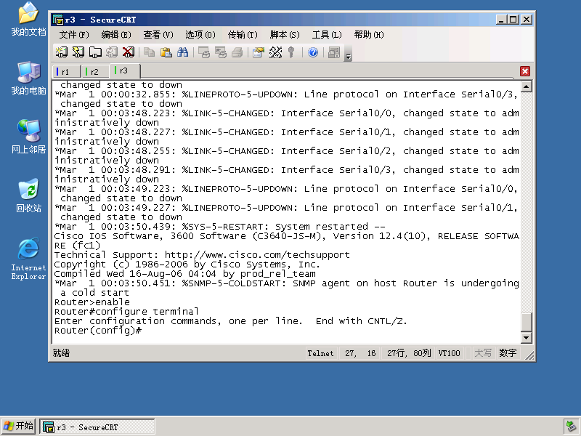
Task: Switch to the r1 session tab
Action: coord(66,71)
